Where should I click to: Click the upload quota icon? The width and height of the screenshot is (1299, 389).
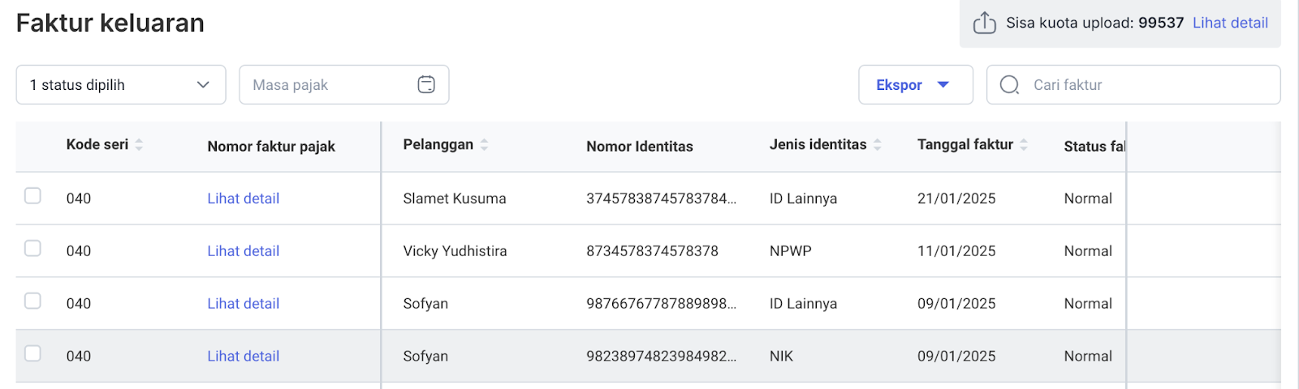click(x=984, y=23)
